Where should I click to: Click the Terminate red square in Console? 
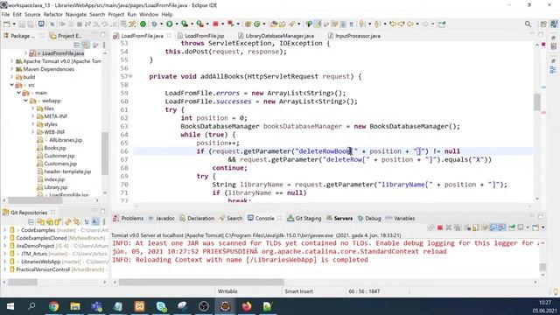click(x=440, y=227)
